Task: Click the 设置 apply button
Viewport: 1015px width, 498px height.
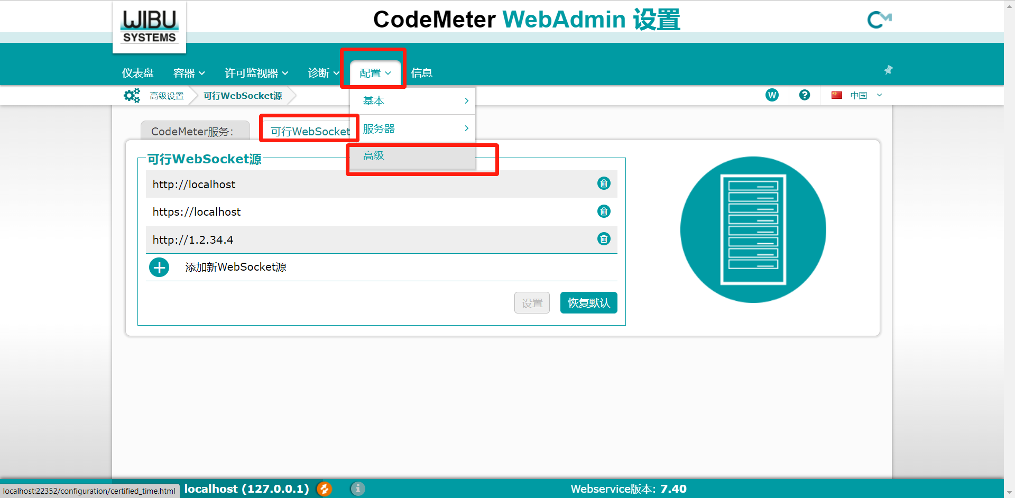Action: pyautogui.click(x=532, y=303)
